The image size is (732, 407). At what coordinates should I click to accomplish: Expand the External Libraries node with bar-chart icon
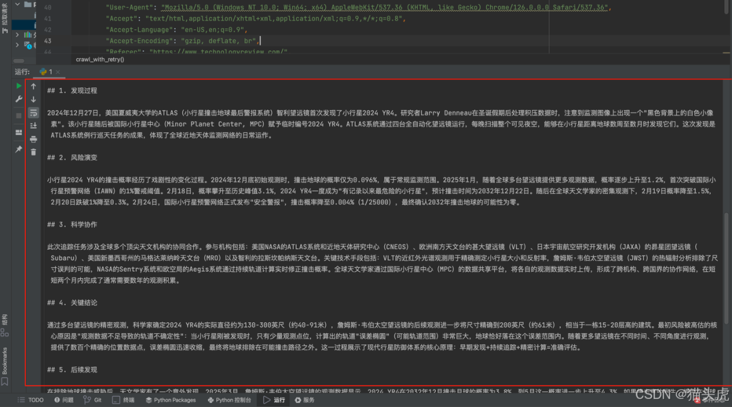point(17,35)
